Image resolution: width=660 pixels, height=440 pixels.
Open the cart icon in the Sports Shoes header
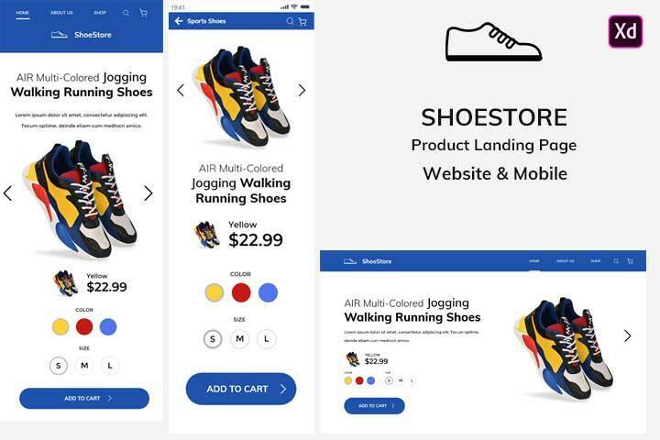[x=302, y=21]
